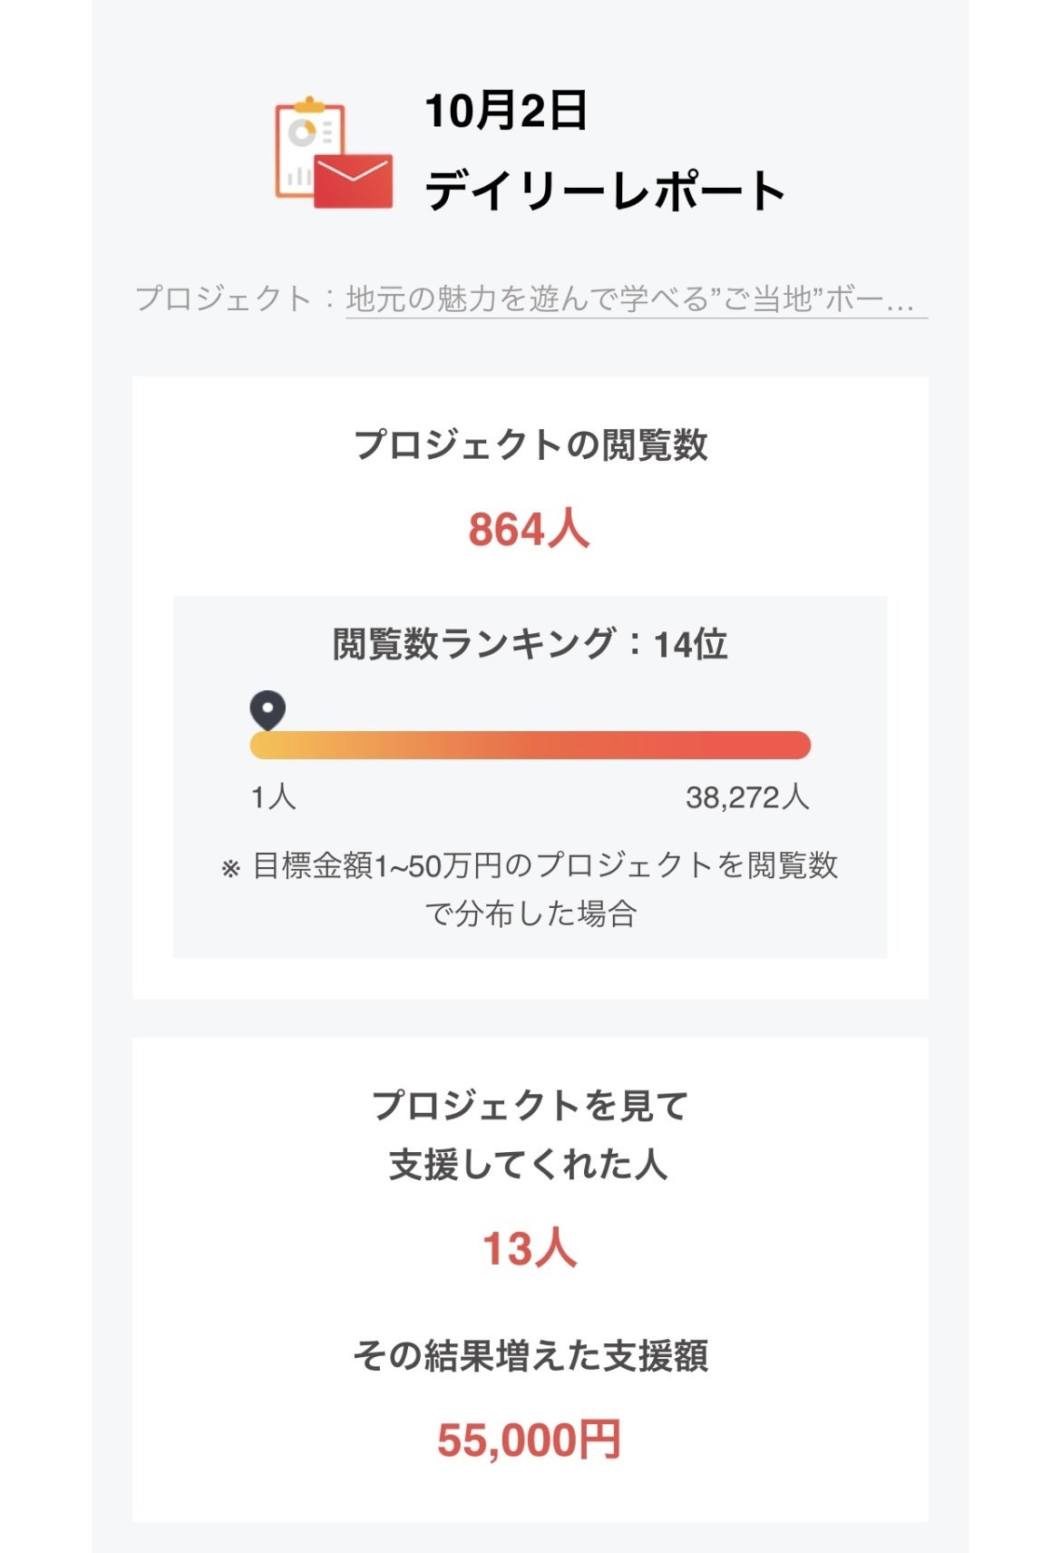Screen dimensions: 1061x1553
Task: Click the プロジェクトの閲覧数 heading
Action: coord(530,444)
